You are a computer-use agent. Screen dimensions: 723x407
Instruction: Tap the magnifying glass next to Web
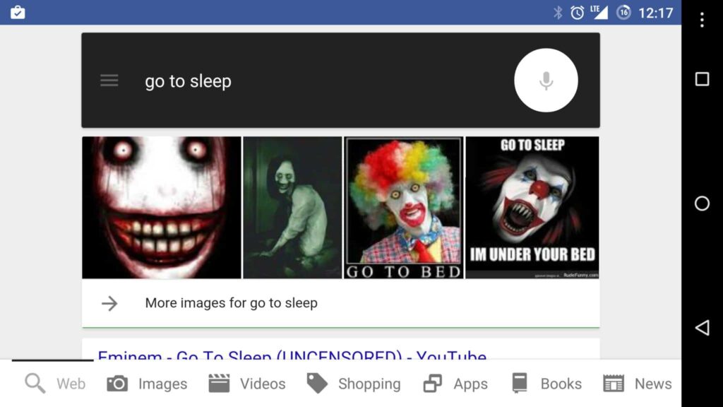pos(33,384)
